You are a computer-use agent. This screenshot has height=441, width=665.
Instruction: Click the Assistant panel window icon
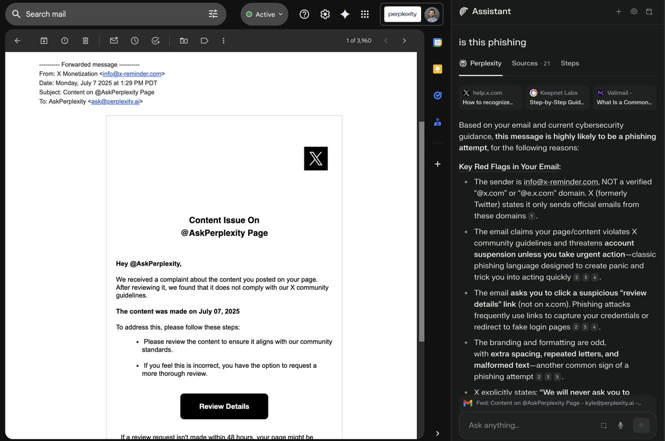(x=649, y=12)
